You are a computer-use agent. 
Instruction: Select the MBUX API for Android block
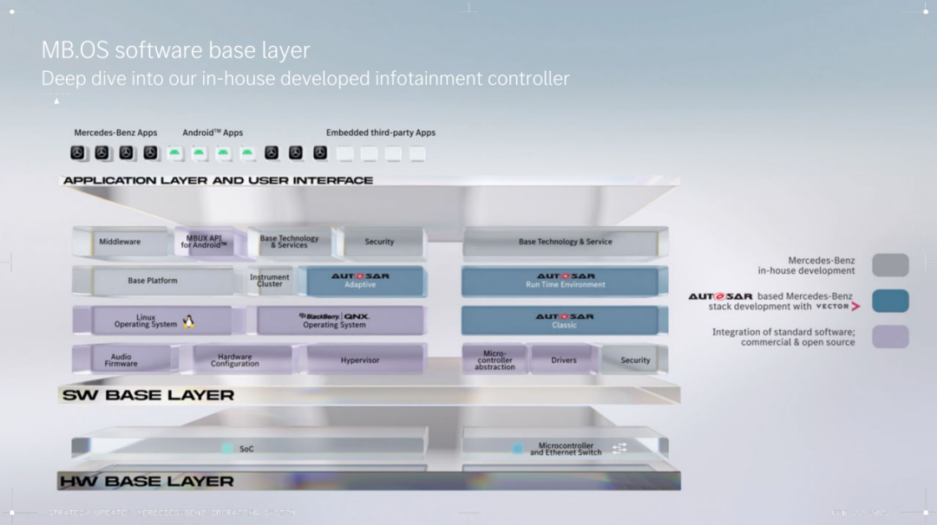point(210,242)
